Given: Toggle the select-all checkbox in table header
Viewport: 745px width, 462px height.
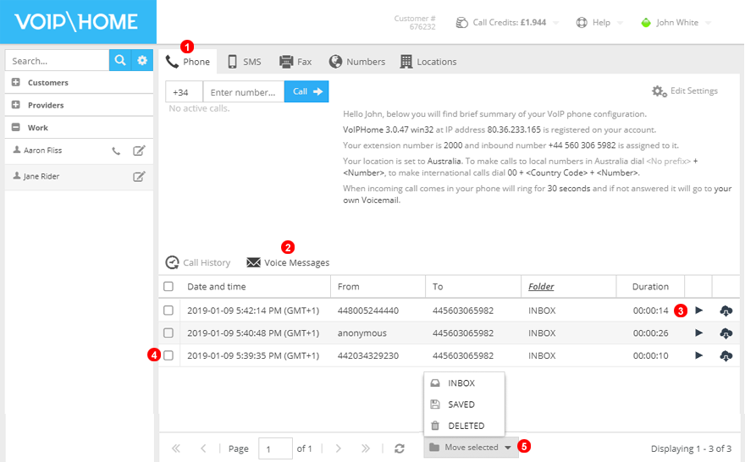Looking at the screenshot, I should pyautogui.click(x=168, y=287).
